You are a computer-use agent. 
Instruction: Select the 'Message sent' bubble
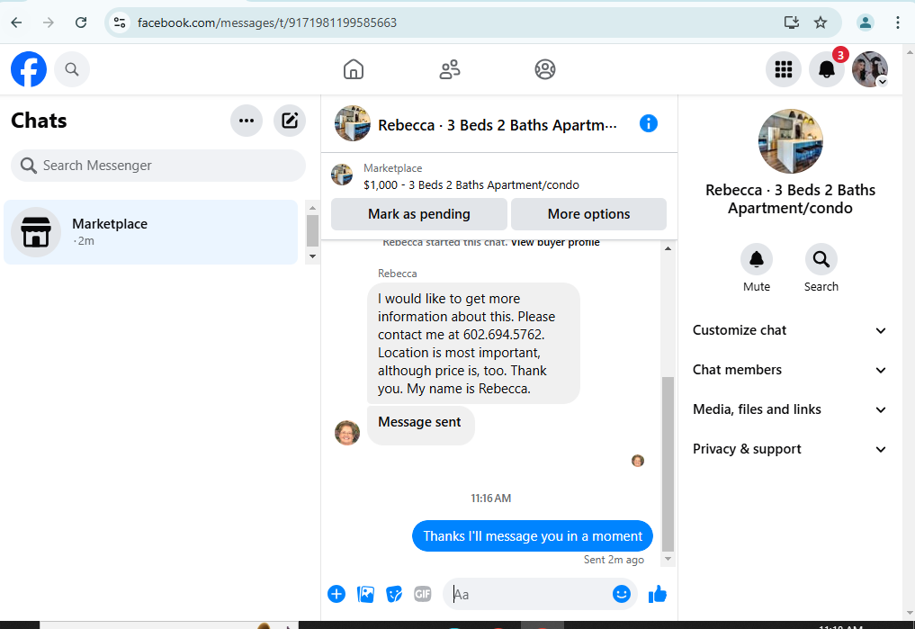[421, 426]
